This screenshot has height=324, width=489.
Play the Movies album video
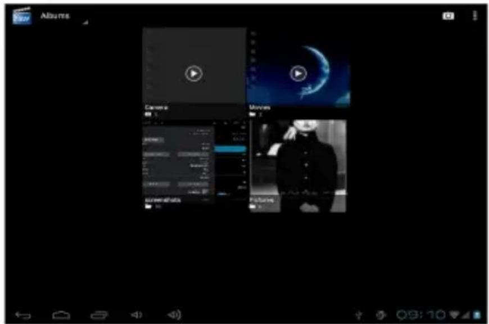(298, 73)
